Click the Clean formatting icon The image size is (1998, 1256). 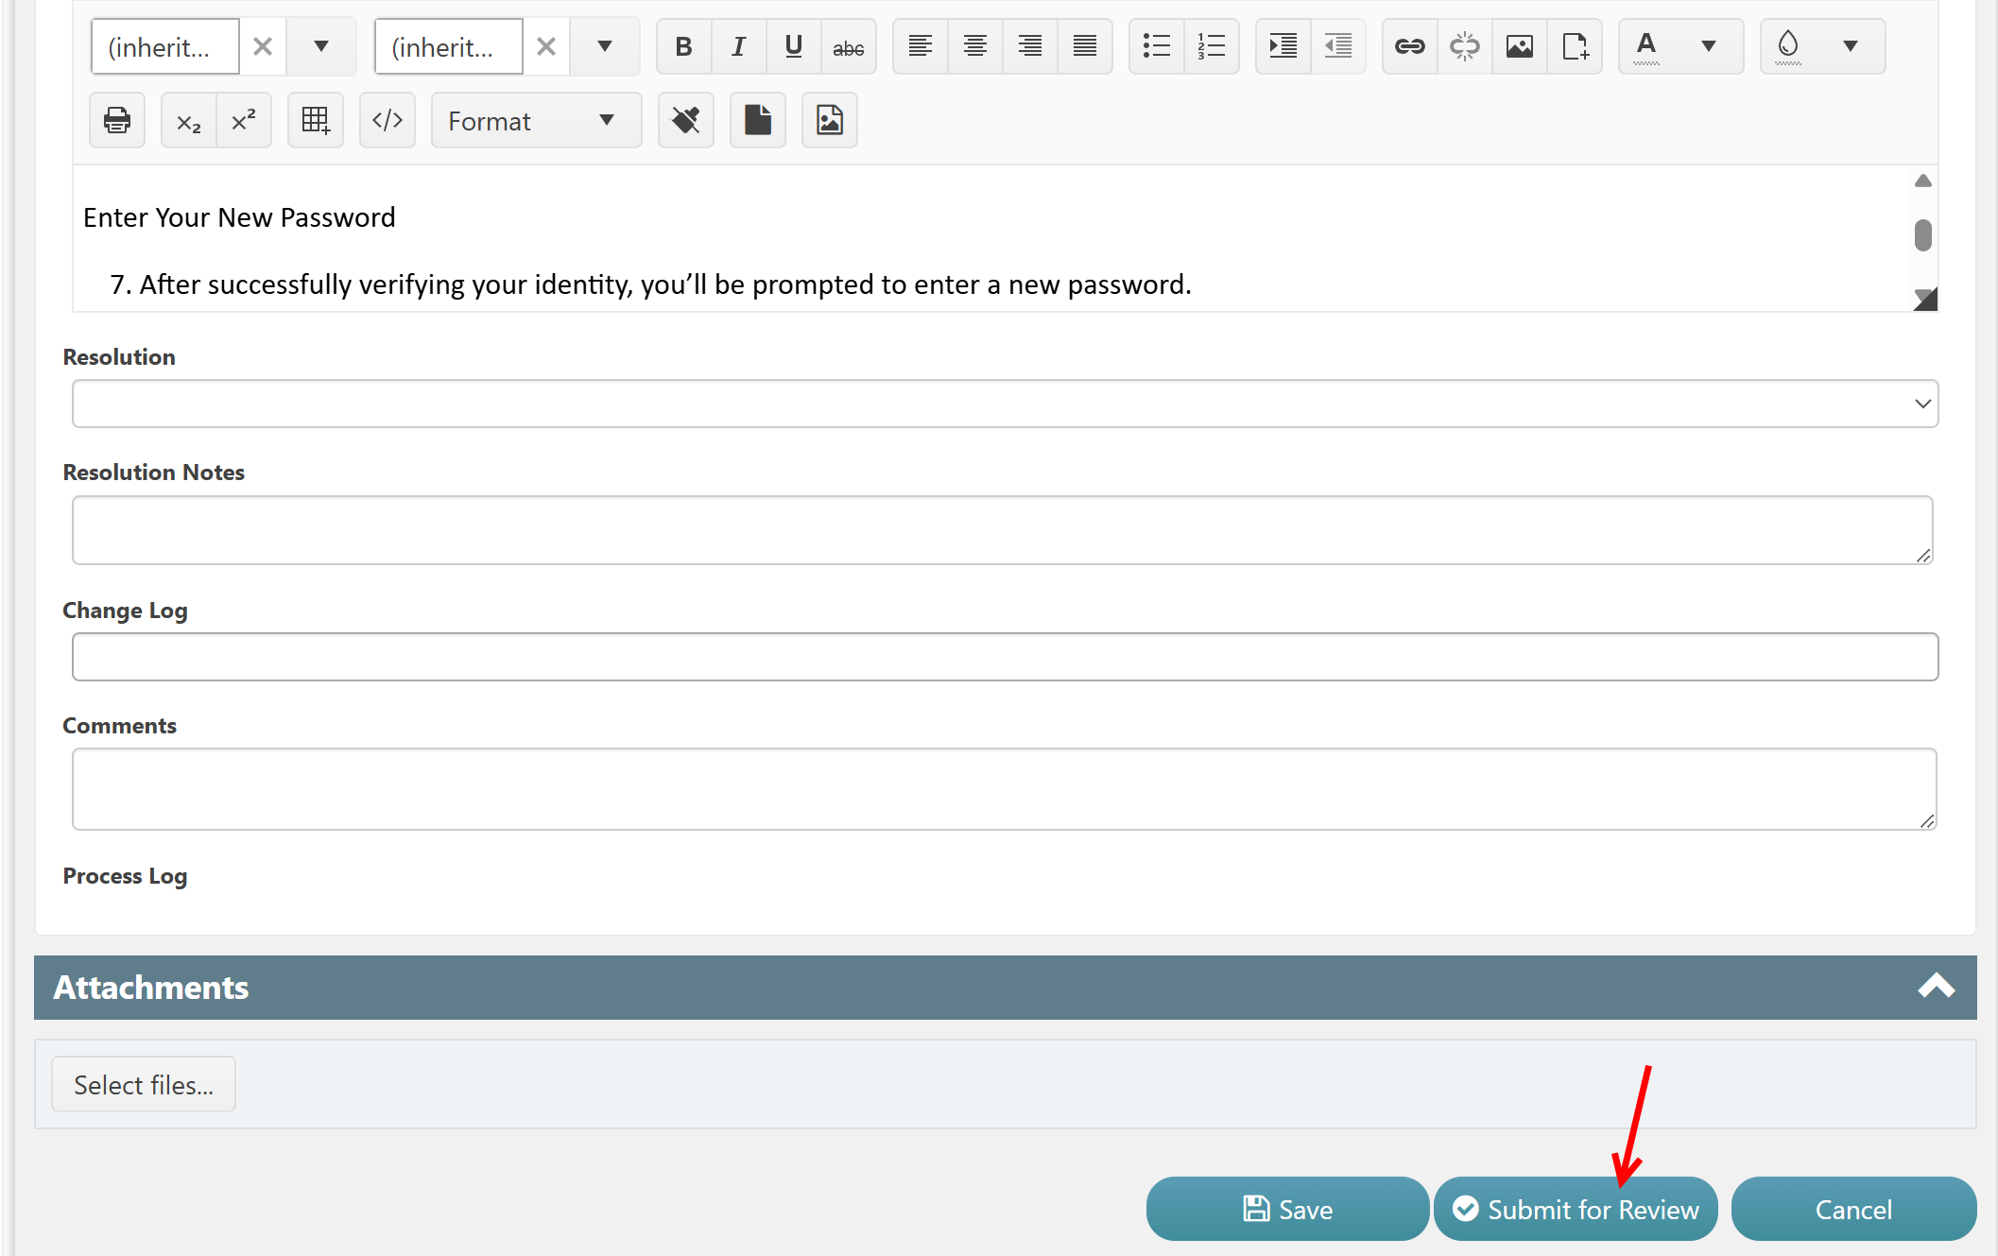pos(685,121)
